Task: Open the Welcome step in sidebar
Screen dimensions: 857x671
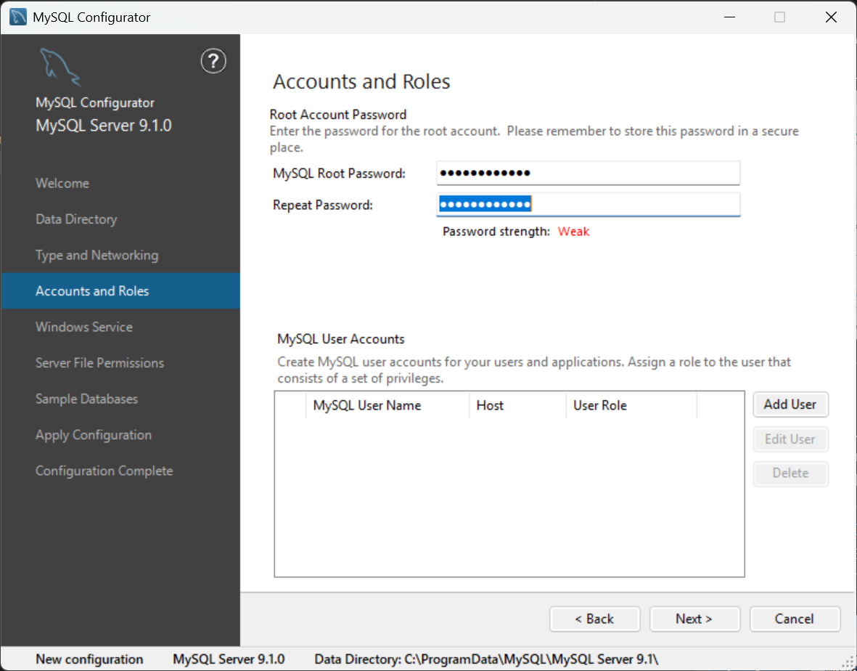Action: click(62, 183)
